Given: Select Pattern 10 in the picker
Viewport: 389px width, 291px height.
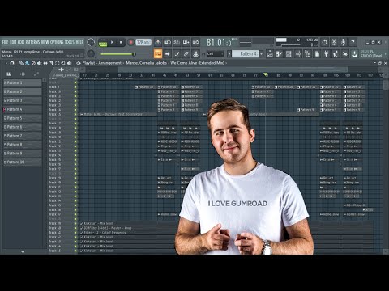Looking at the screenshot, I should [x=23, y=162].
